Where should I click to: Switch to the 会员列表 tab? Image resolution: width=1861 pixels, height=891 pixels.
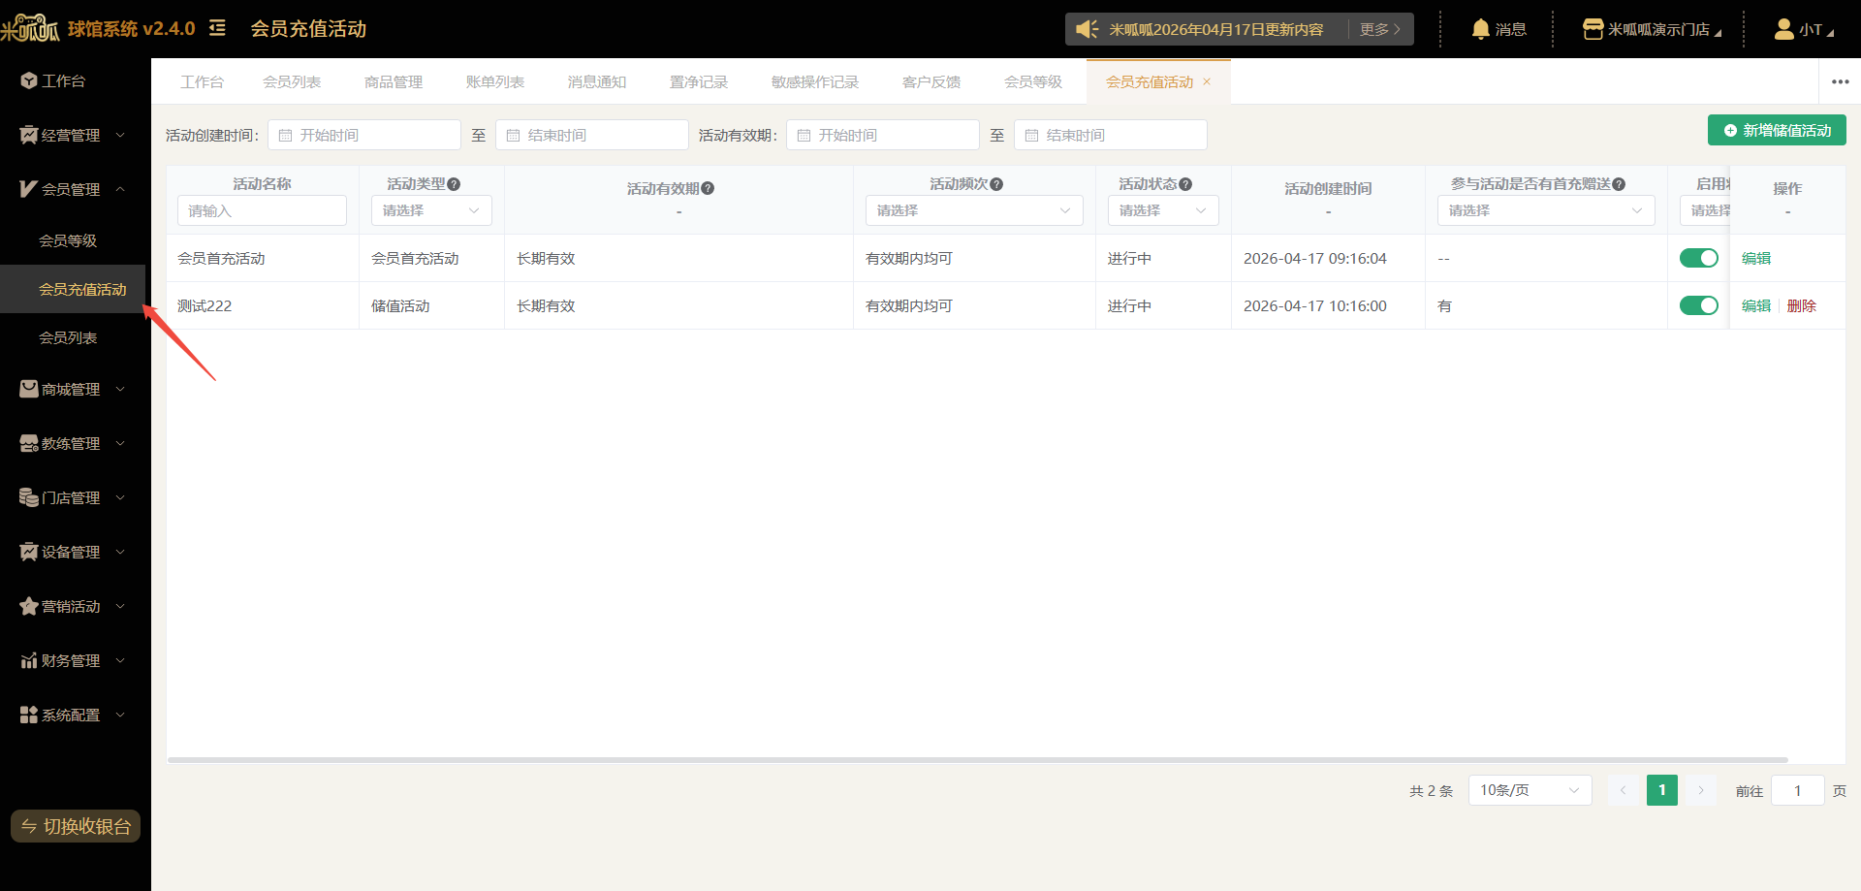(292, 81)
